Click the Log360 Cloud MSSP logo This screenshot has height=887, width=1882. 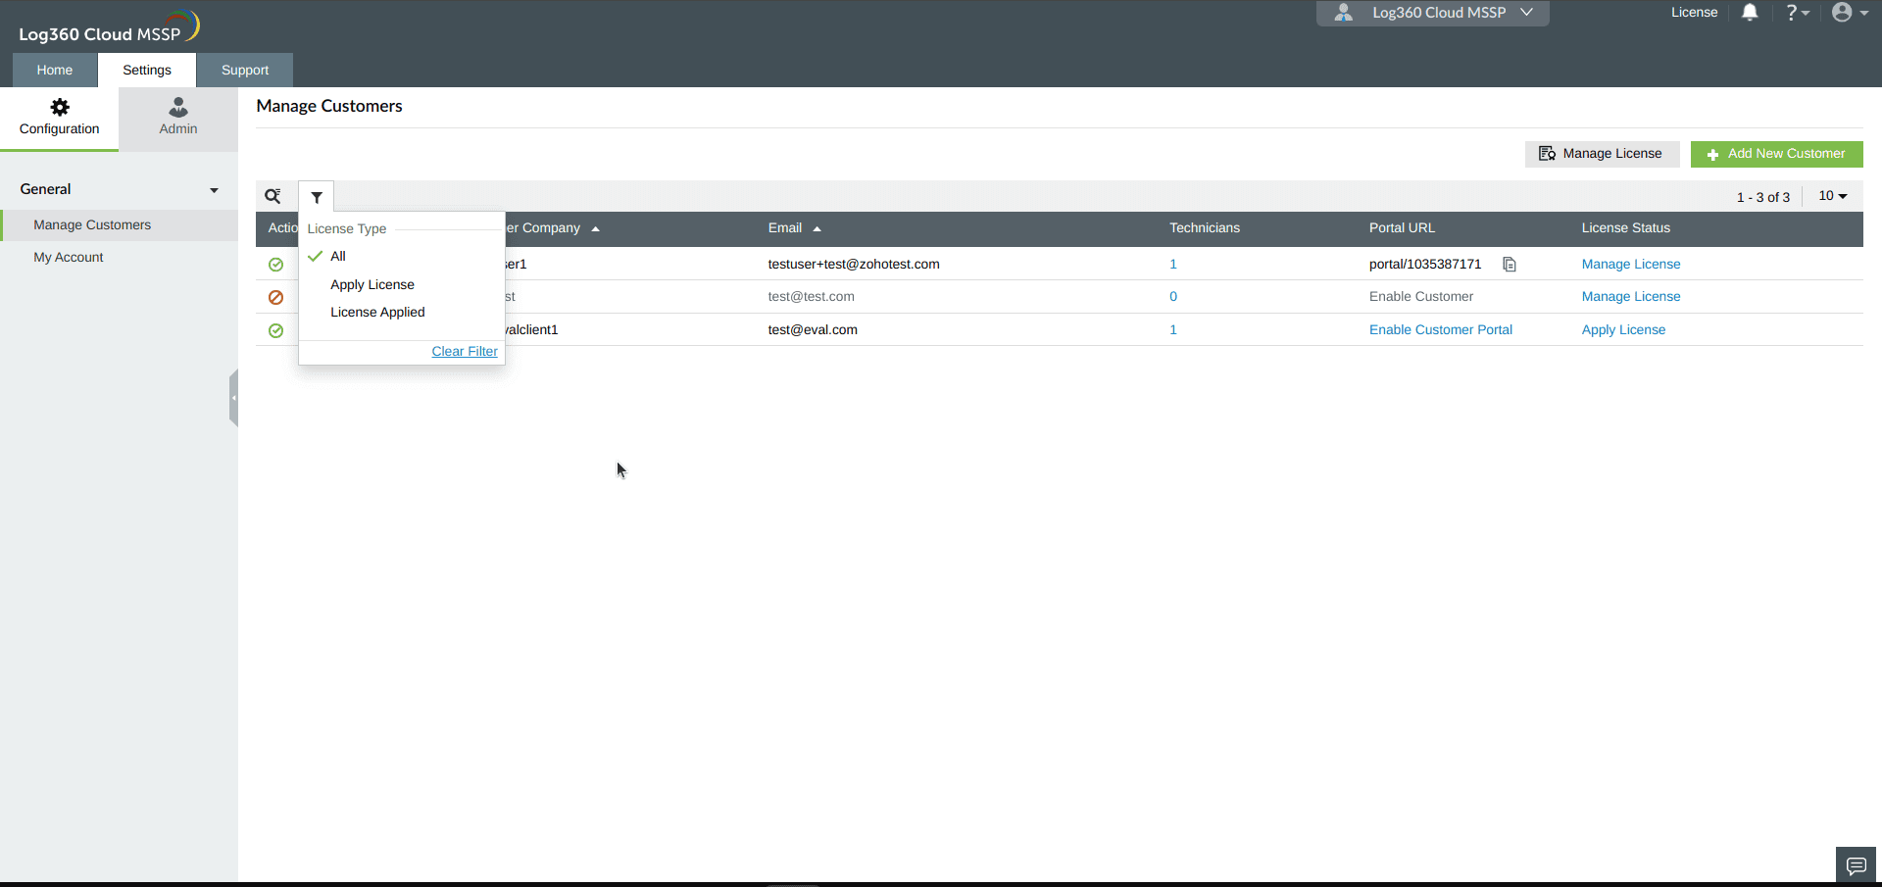(x=108, y=27)
